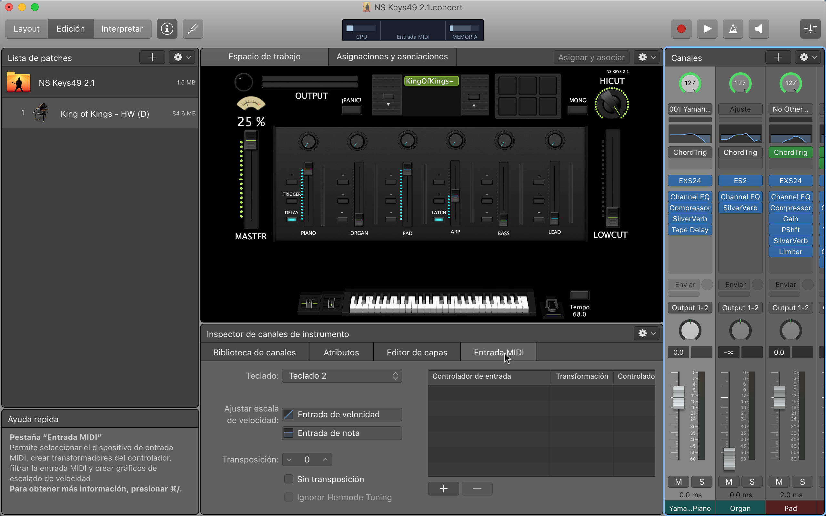Toggle the metronome icon
This screenshot has height=516, width=826.
(x=733, y=29)
